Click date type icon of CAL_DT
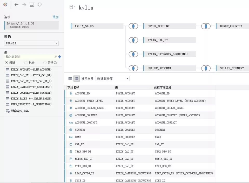The image size is (249, 183). tap(71, 144)
